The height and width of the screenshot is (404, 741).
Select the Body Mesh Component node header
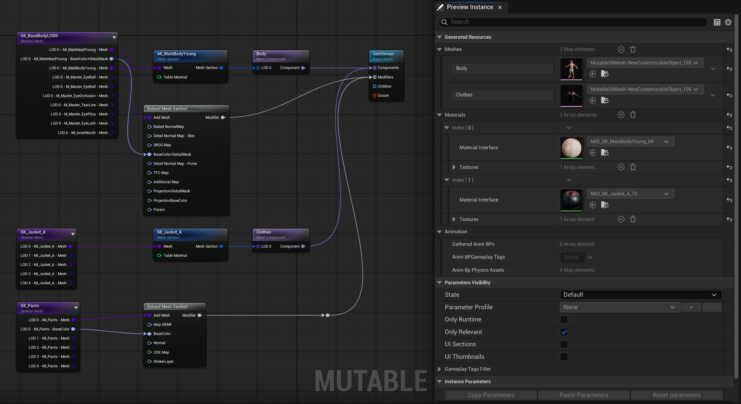pos(281,56)
